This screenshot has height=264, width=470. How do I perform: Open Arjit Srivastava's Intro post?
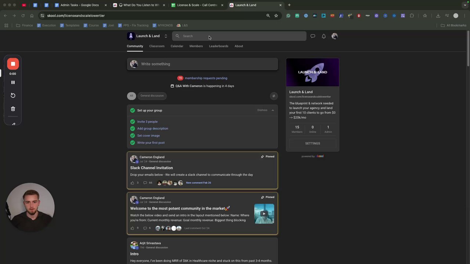(134, 254)
